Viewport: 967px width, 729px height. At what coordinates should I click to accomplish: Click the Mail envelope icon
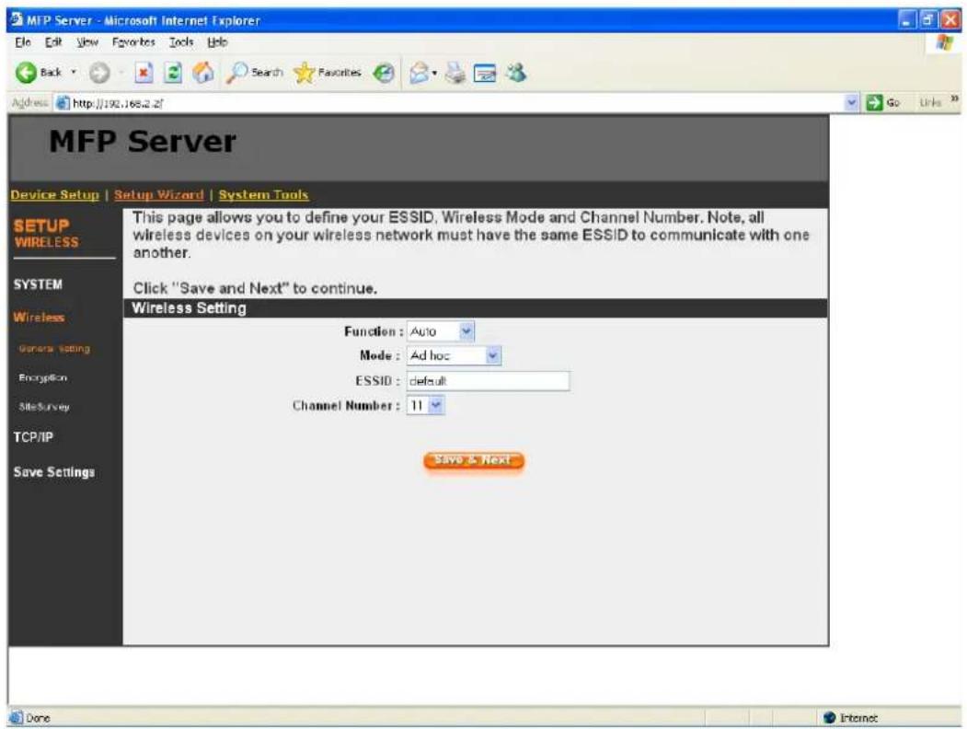point(420,73)
